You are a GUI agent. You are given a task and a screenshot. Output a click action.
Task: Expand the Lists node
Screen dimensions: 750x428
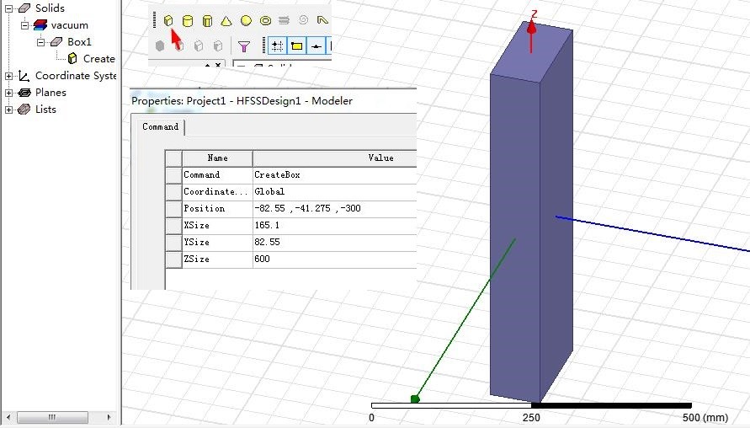tap(8, 110)
